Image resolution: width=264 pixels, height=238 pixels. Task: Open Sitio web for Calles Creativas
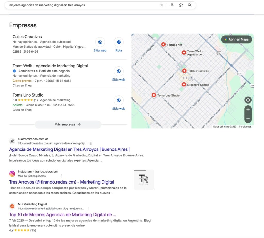(x=100, y=42)
